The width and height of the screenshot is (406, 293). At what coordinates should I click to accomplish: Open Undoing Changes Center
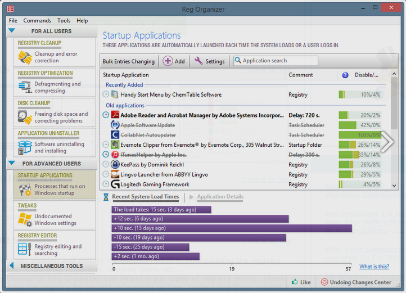point(356,282)
